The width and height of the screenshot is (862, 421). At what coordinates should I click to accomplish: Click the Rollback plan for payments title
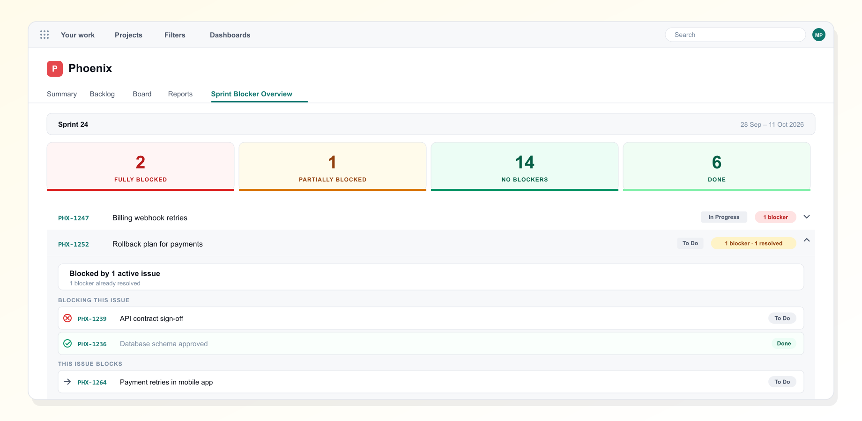coord(157,244)
